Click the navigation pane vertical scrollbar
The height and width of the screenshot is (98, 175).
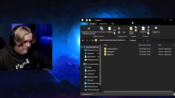pyautogui.click(x=100, y=66)
